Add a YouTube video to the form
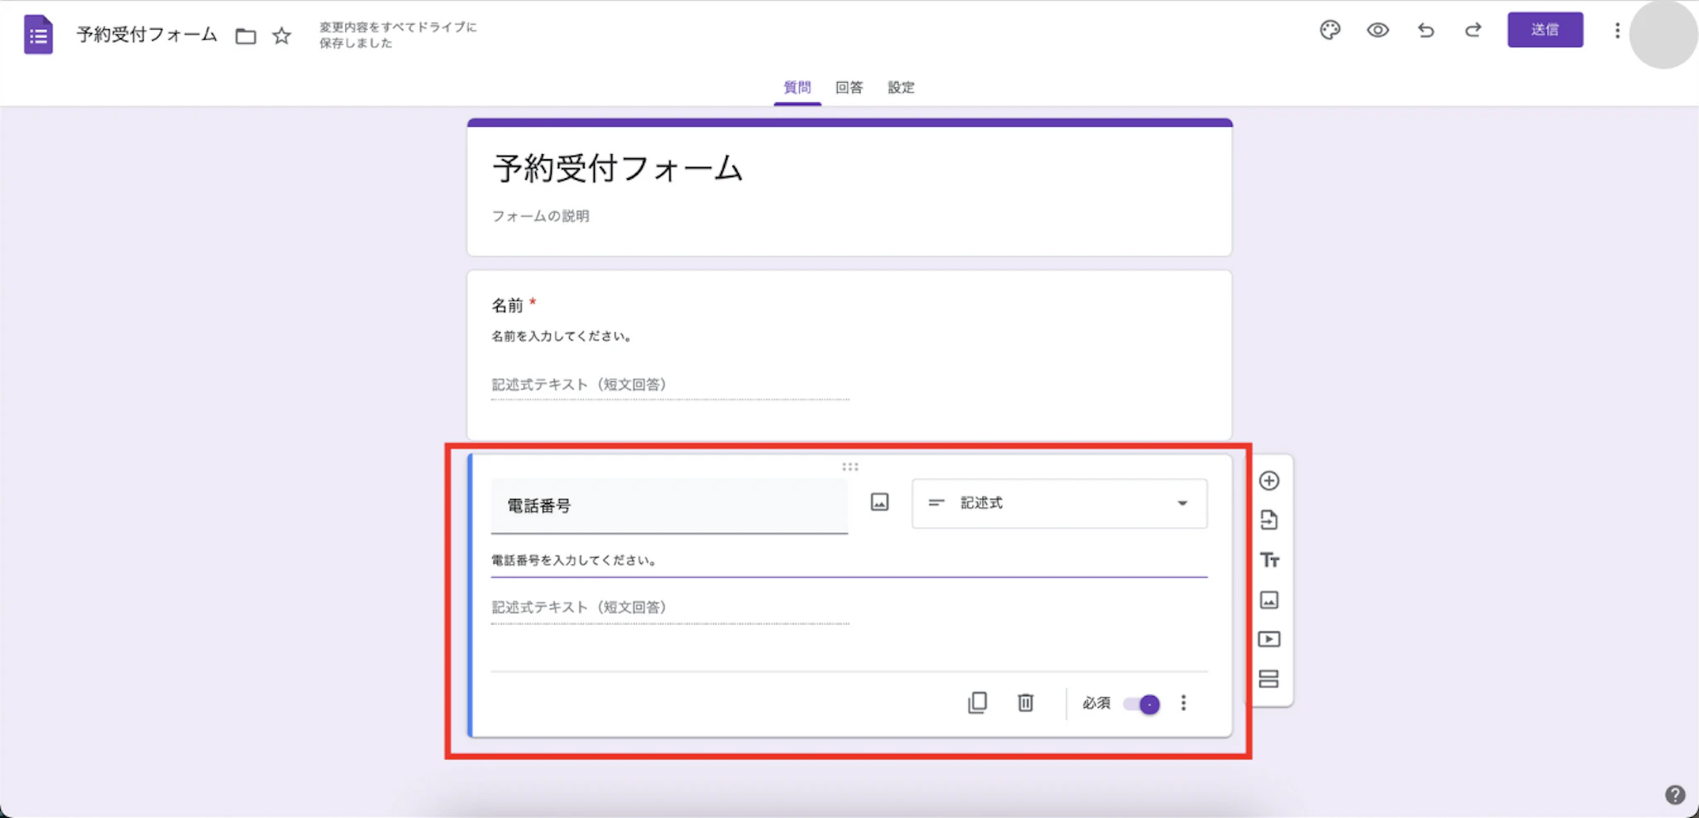This screenshot has width=1699, height=818. [x=1269, y=638]
